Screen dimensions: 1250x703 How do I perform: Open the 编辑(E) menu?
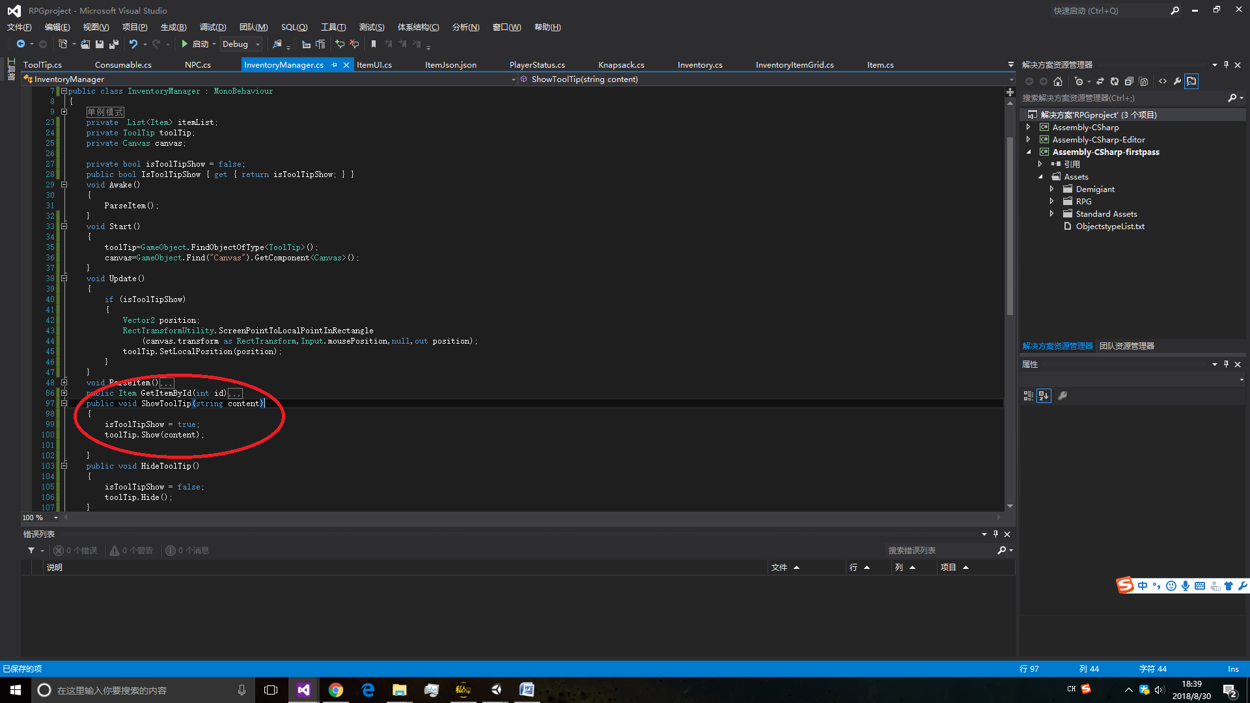(57, 27)
